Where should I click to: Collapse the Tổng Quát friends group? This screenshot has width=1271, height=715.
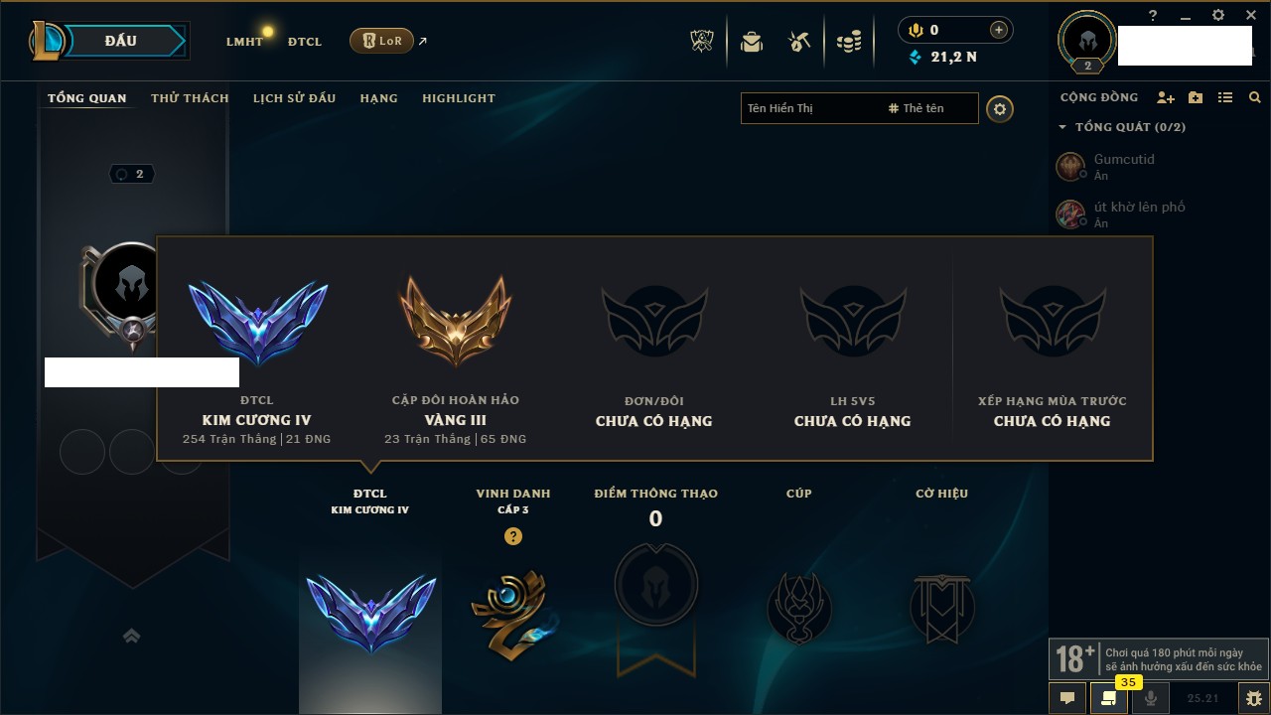1062,127
